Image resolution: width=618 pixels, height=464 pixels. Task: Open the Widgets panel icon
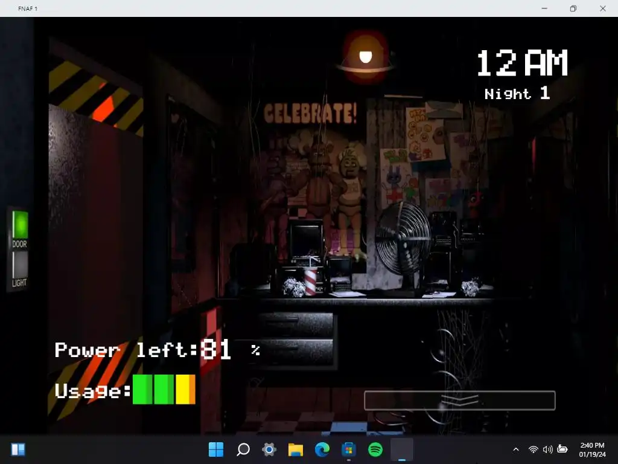click(x=18, y=449)
